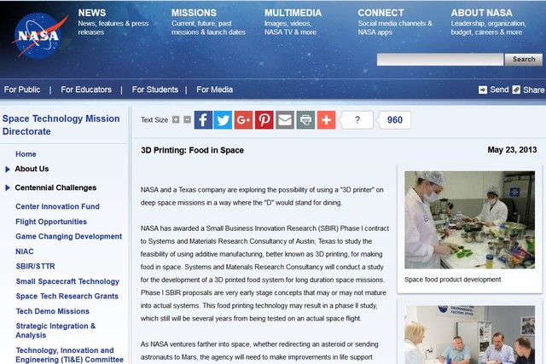Screen dimensions: 546x364
Task: Click the Share pencil icon
Action: pyautogui.click(x=516, y=90)
